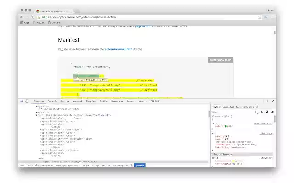Screen dimensions: 294x183
Task: Select the h2 id manifest node
Action: [59, 109]
